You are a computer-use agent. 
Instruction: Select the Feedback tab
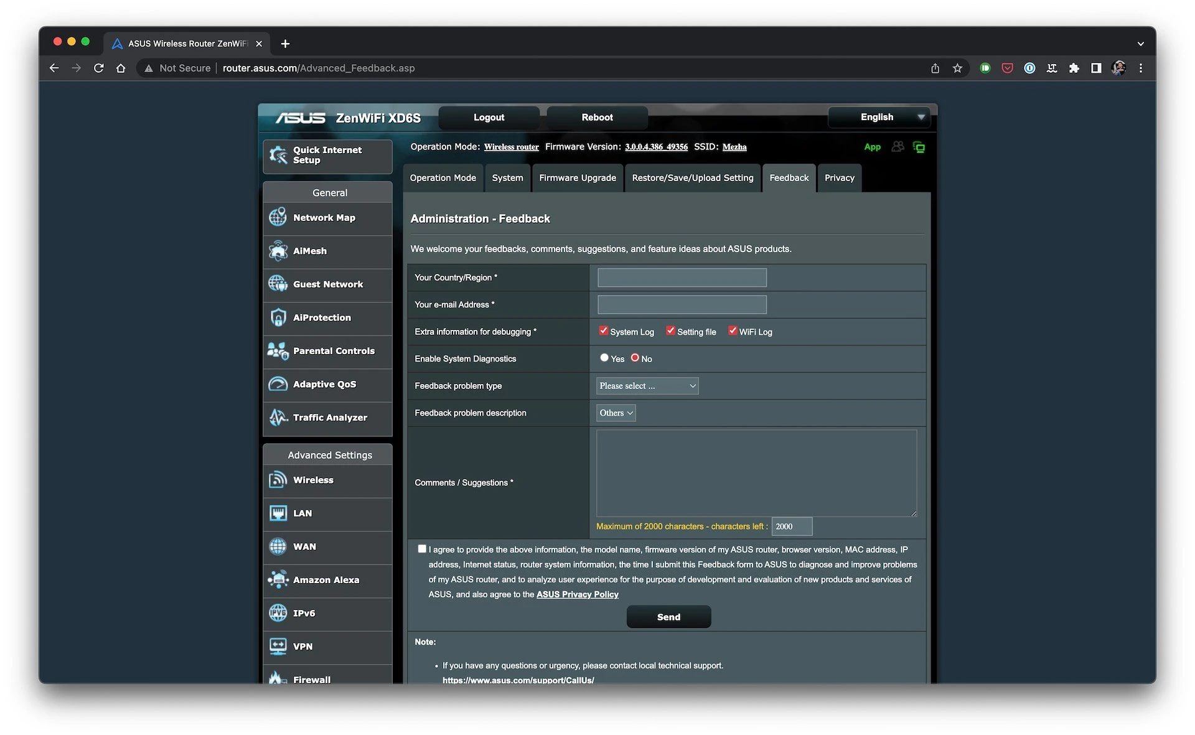click(789, 178)
